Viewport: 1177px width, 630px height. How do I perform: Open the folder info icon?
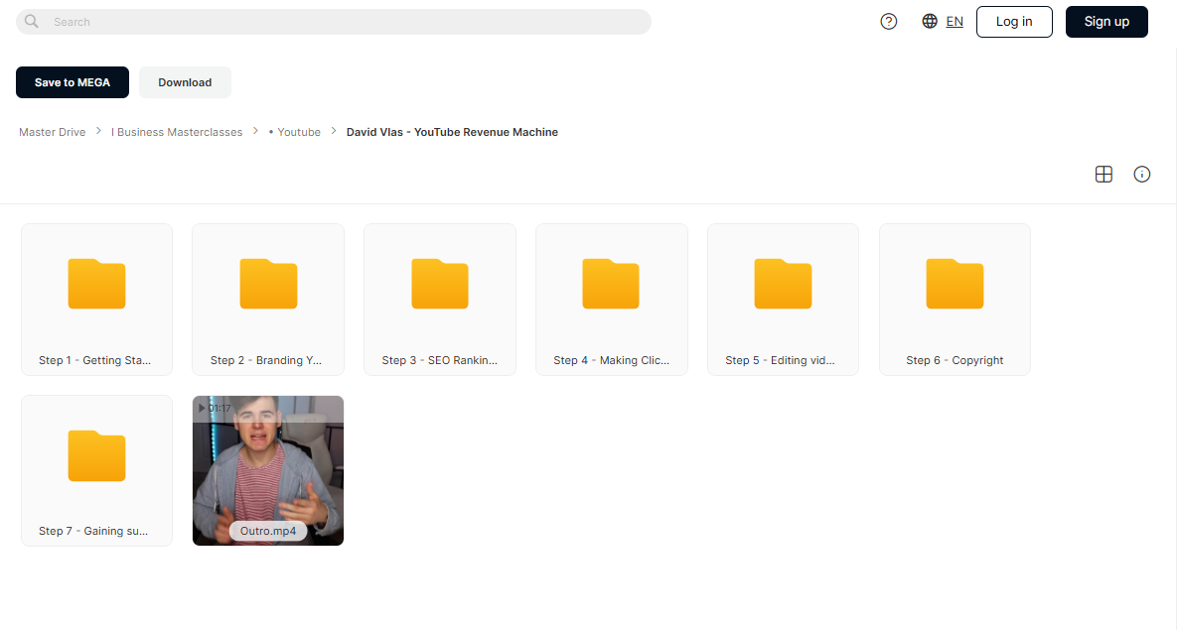[1141, 175]
